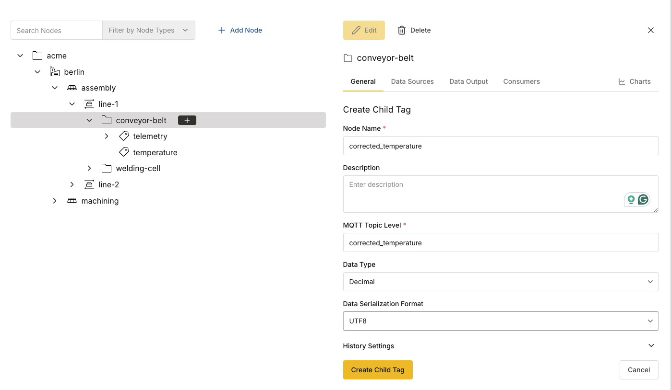The width and height of the screenshot is (671, 390).
Task: Click Add Node
Action: [x=240, y=30]
